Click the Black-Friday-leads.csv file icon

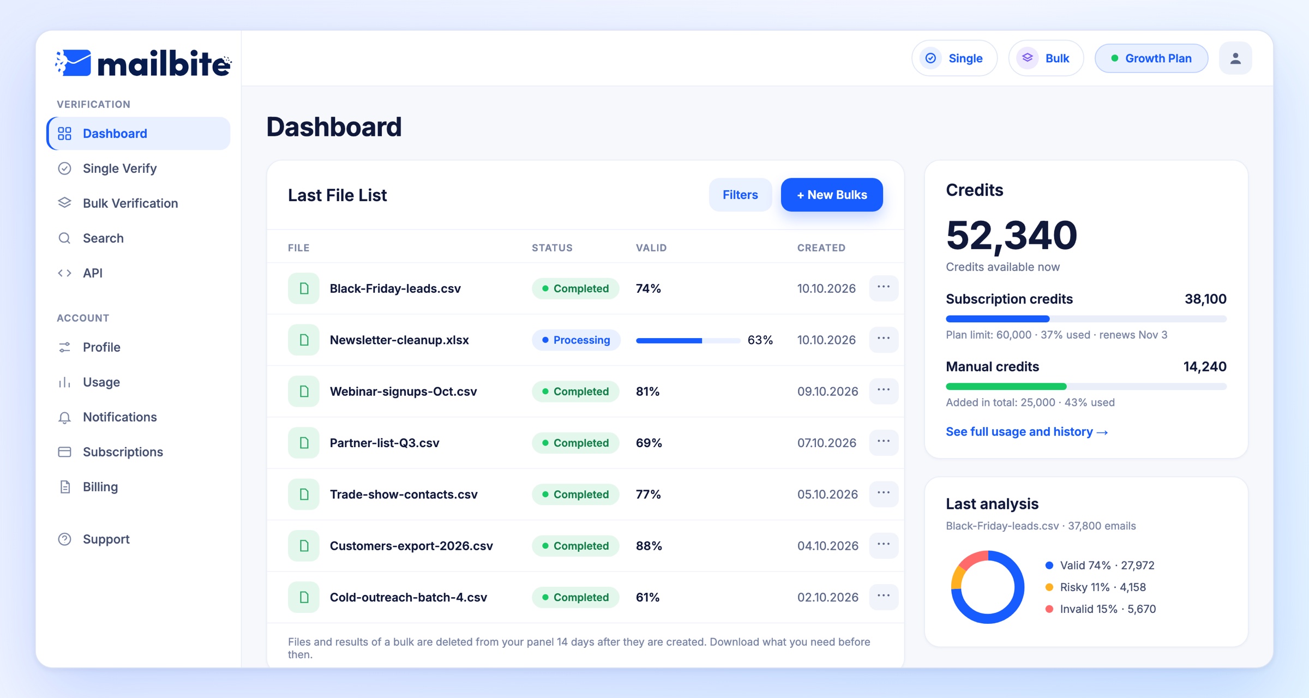[304, 288]
